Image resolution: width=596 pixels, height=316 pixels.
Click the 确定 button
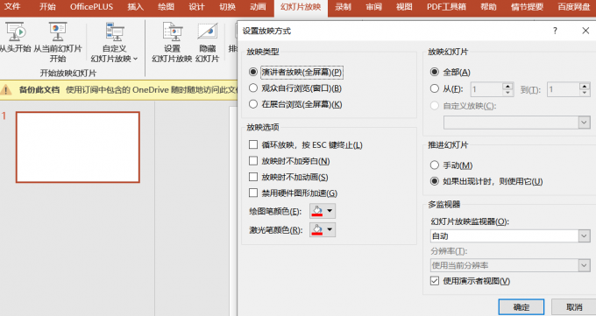click(521, 307)
